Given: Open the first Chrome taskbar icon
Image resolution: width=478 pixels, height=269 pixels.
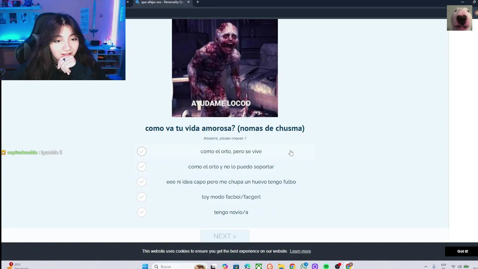Looking at the screenshot, I should coord(292,266).
